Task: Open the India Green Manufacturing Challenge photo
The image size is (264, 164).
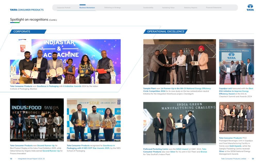Action: click(x=179, y=124)
